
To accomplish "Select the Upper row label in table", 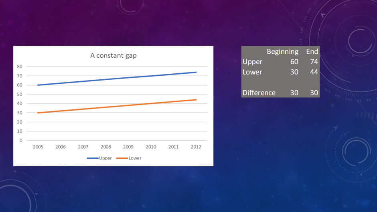I will (x=252, y=62).
